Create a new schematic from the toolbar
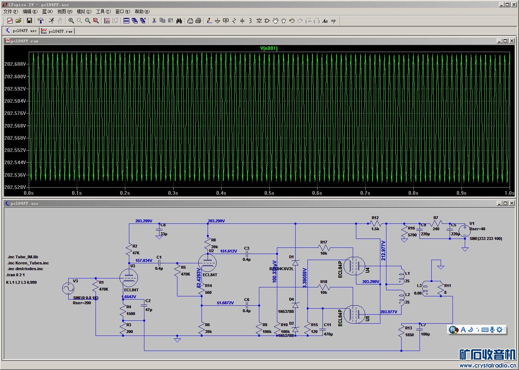This screenshot has width=519, height=370. pyautogui.click(x=10, y=21)
